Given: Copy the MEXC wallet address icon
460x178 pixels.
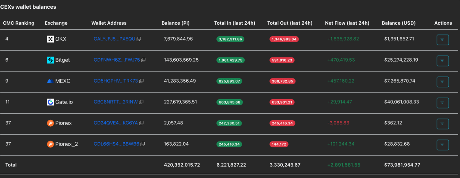Looking at the screenshot, I should [141, 81].
